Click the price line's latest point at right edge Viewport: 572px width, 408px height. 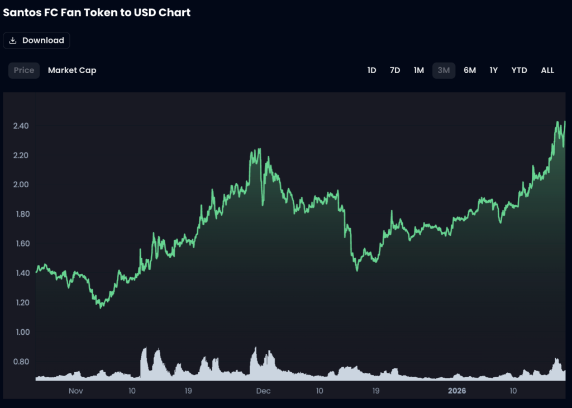(565, 122)
